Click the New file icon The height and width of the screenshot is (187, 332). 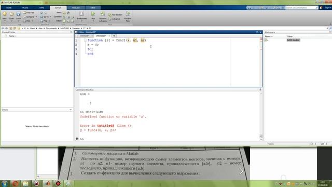click(x=5, y=14)
